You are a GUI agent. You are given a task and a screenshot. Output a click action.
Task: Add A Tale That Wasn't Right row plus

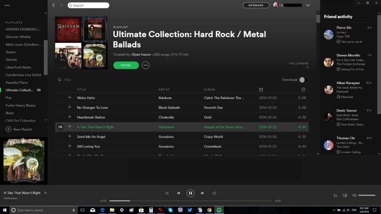(x=70, y=126)
